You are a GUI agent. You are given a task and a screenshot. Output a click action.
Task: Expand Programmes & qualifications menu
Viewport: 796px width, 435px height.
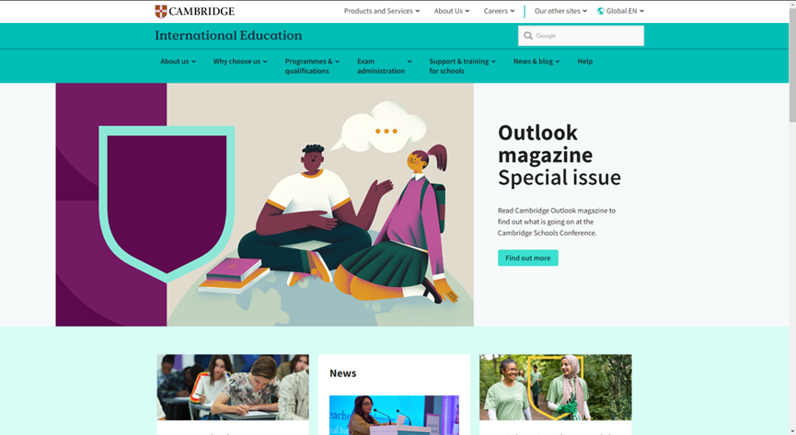[x=311, y=66]
